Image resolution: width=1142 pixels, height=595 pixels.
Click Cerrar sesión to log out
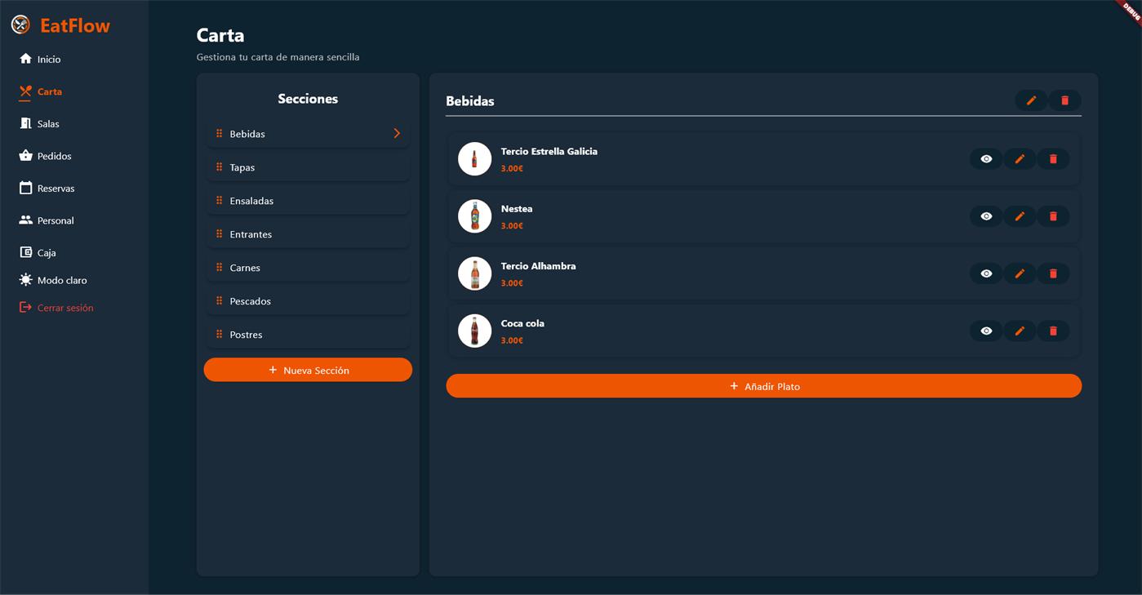pyautogui.click(x=56, y=308)
